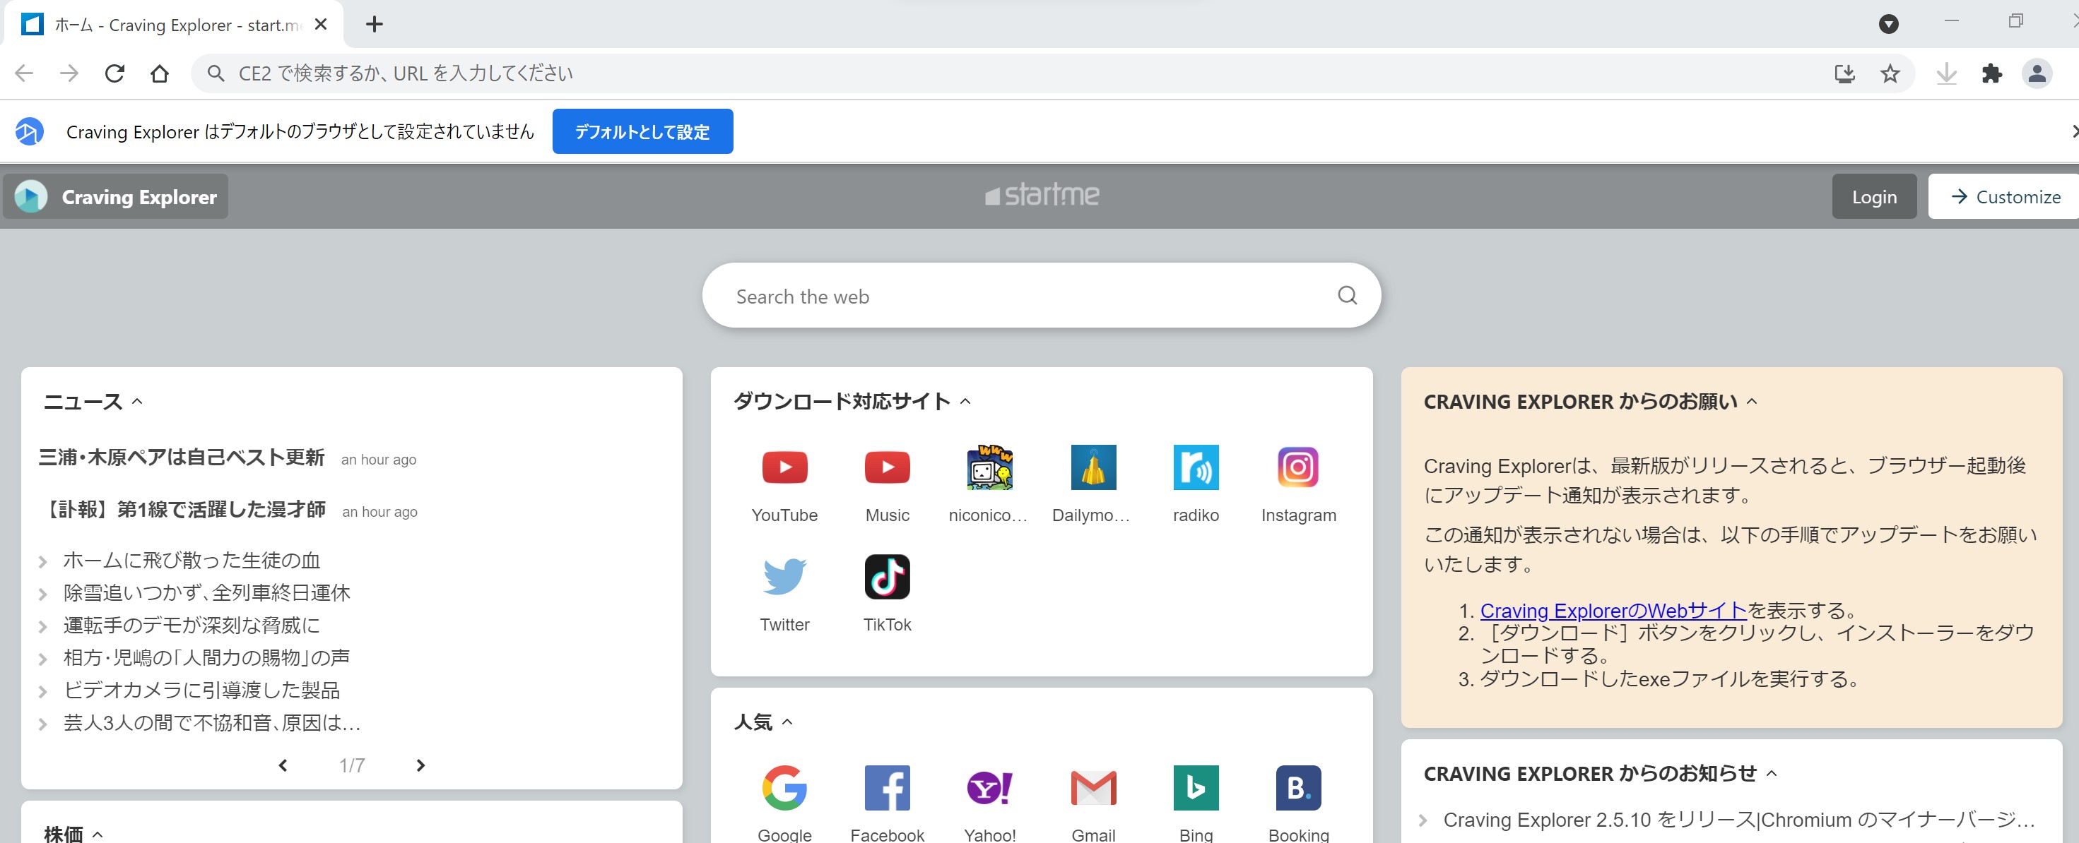Open the radiko shortcut icon

coord(1195,467)
